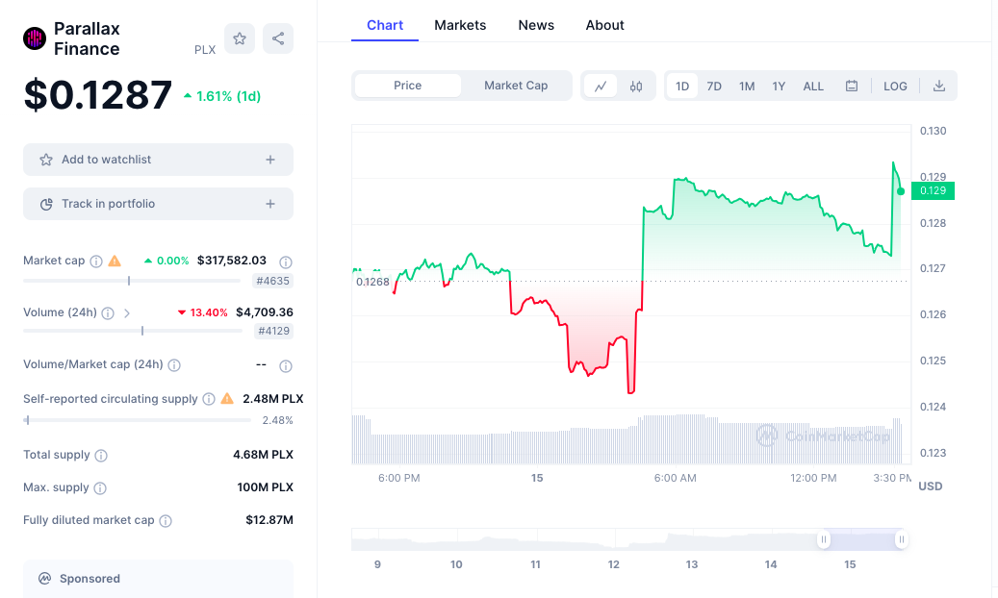Click the $0.1287 price value
The image size is (998, 598).
pos(98,95)
